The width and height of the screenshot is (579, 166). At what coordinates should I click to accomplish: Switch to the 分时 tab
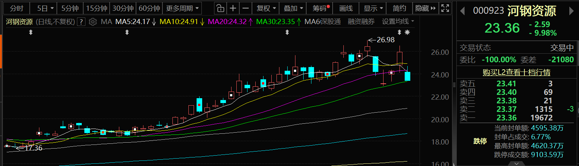[x=16, y=8]
